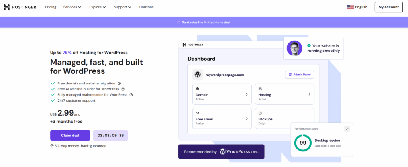Show info tooltip for fully managed maintenance
The width and height of the screenshot is (408, 167).
tap(131, 95)
